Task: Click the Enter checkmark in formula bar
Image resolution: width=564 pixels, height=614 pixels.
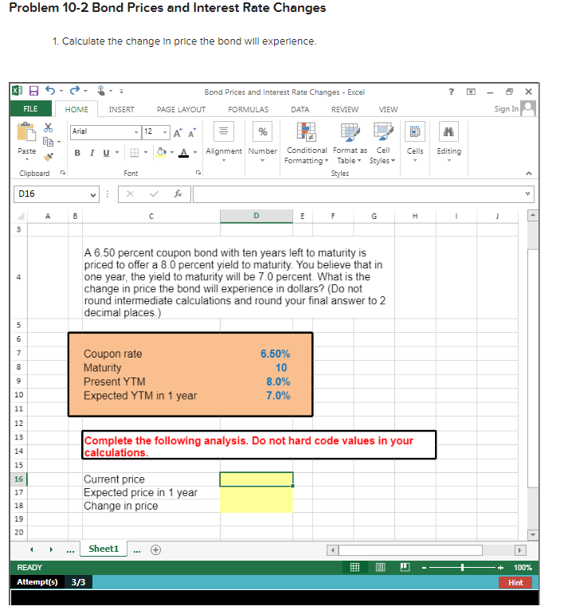Action: [155, 194]
